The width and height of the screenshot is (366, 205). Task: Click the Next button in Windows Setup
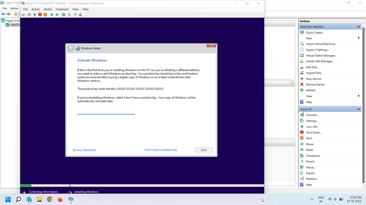204,150
